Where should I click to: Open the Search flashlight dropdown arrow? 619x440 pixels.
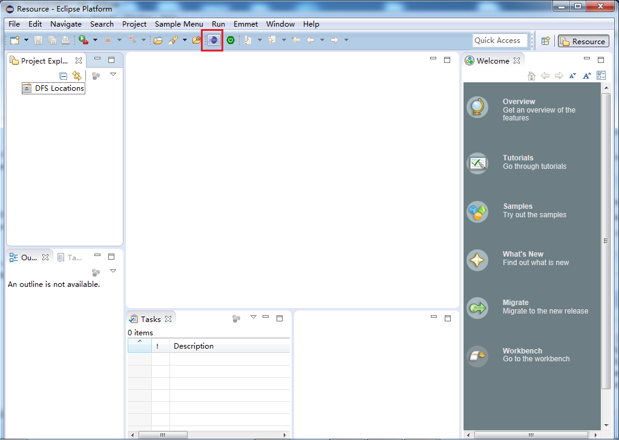click(x=185, y=40)
